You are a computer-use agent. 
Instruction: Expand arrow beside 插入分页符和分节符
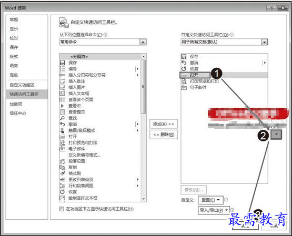tap(137, 75)
